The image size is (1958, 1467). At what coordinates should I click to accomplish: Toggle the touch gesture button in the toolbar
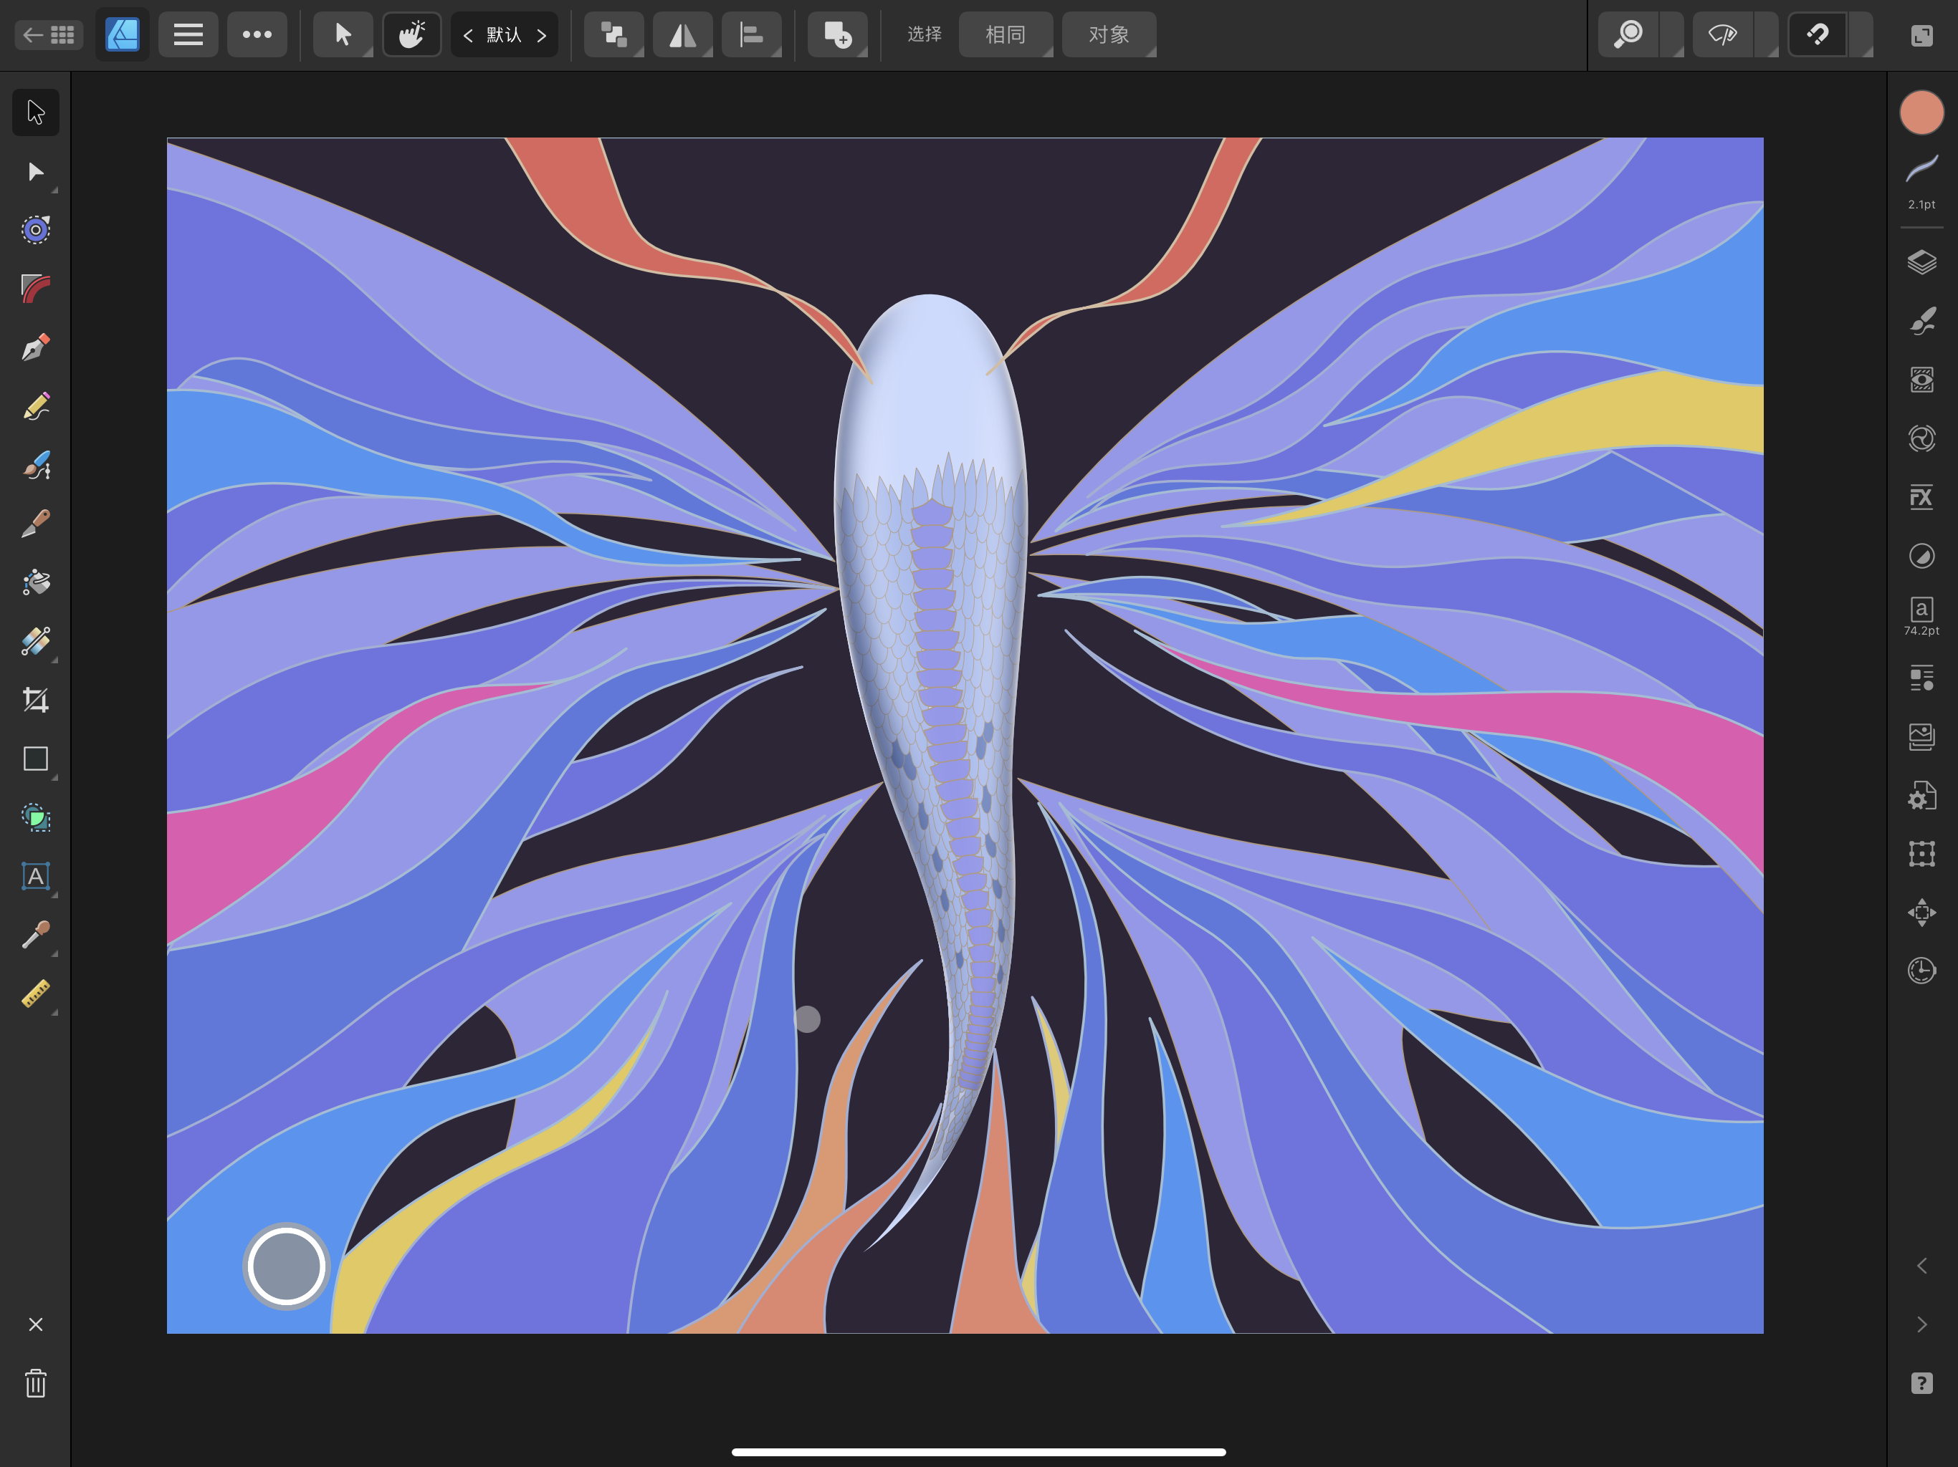tap(411, 34)
